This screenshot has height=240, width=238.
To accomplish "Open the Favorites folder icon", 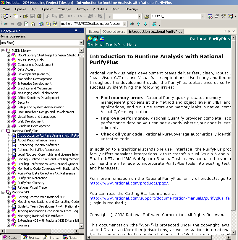I will [48, 24].
